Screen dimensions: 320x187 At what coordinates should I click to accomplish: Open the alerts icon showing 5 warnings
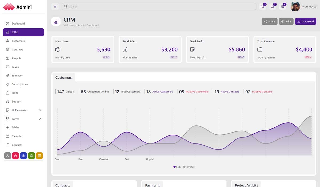[x=273, y=6]
